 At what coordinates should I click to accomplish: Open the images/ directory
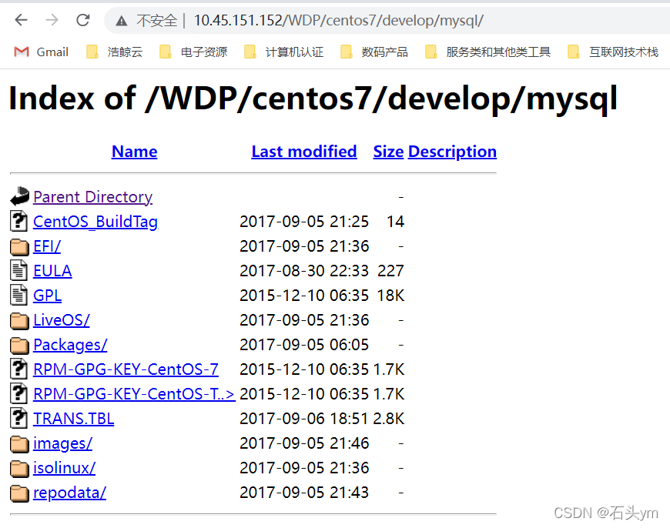(x=63, y=443)
